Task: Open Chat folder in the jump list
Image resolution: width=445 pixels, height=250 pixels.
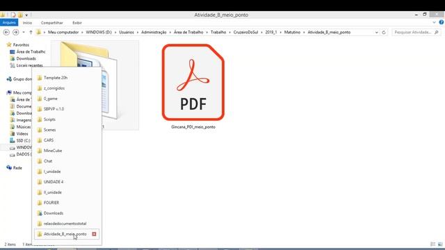Action: [67, 161]
